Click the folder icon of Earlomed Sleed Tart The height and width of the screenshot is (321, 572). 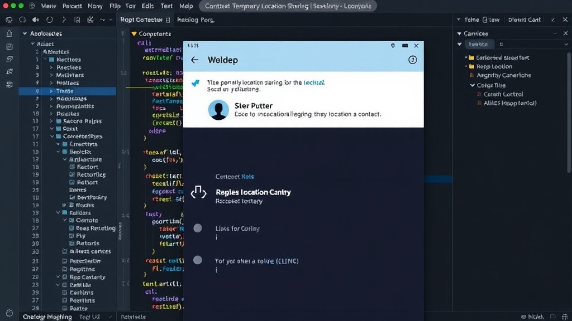471,58
